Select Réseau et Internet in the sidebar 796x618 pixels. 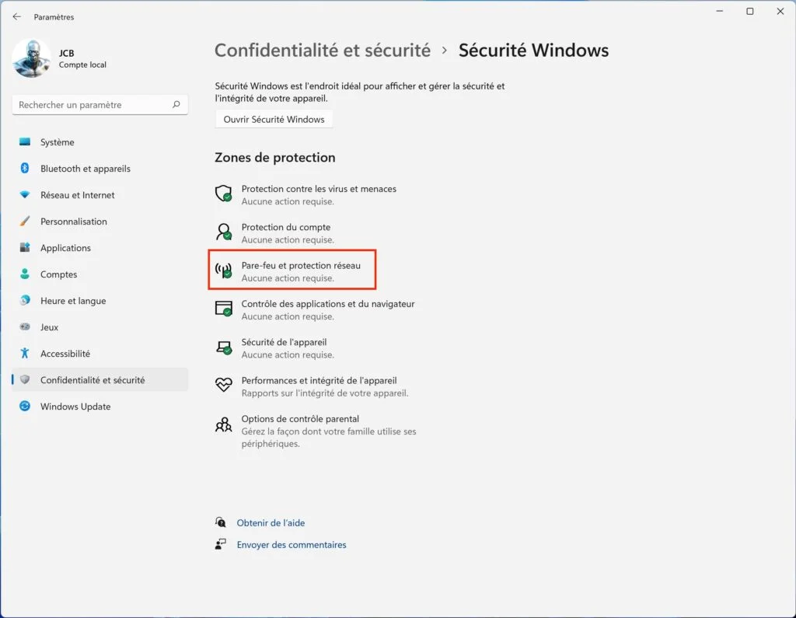point(78,194)
